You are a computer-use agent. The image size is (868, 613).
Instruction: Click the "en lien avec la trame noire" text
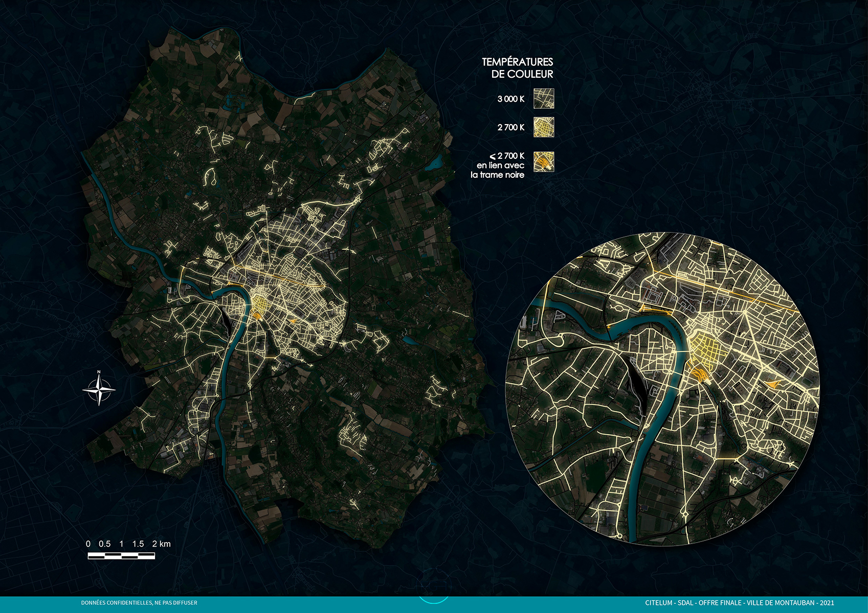click(x=498, y=170)
